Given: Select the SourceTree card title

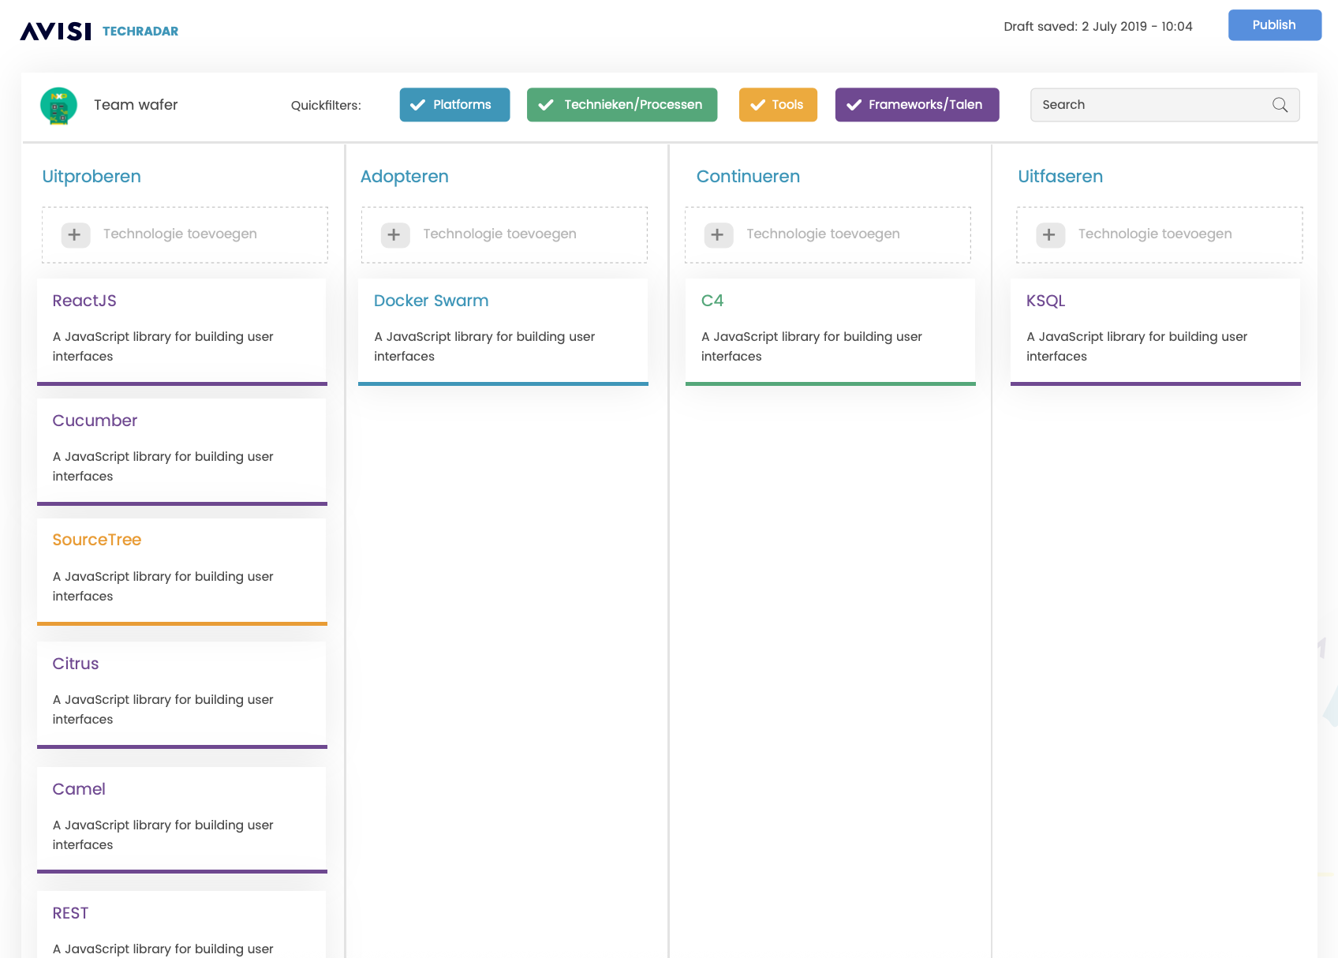Looking at the screenshot, I should pyautogui.click(x=97, y=540).
